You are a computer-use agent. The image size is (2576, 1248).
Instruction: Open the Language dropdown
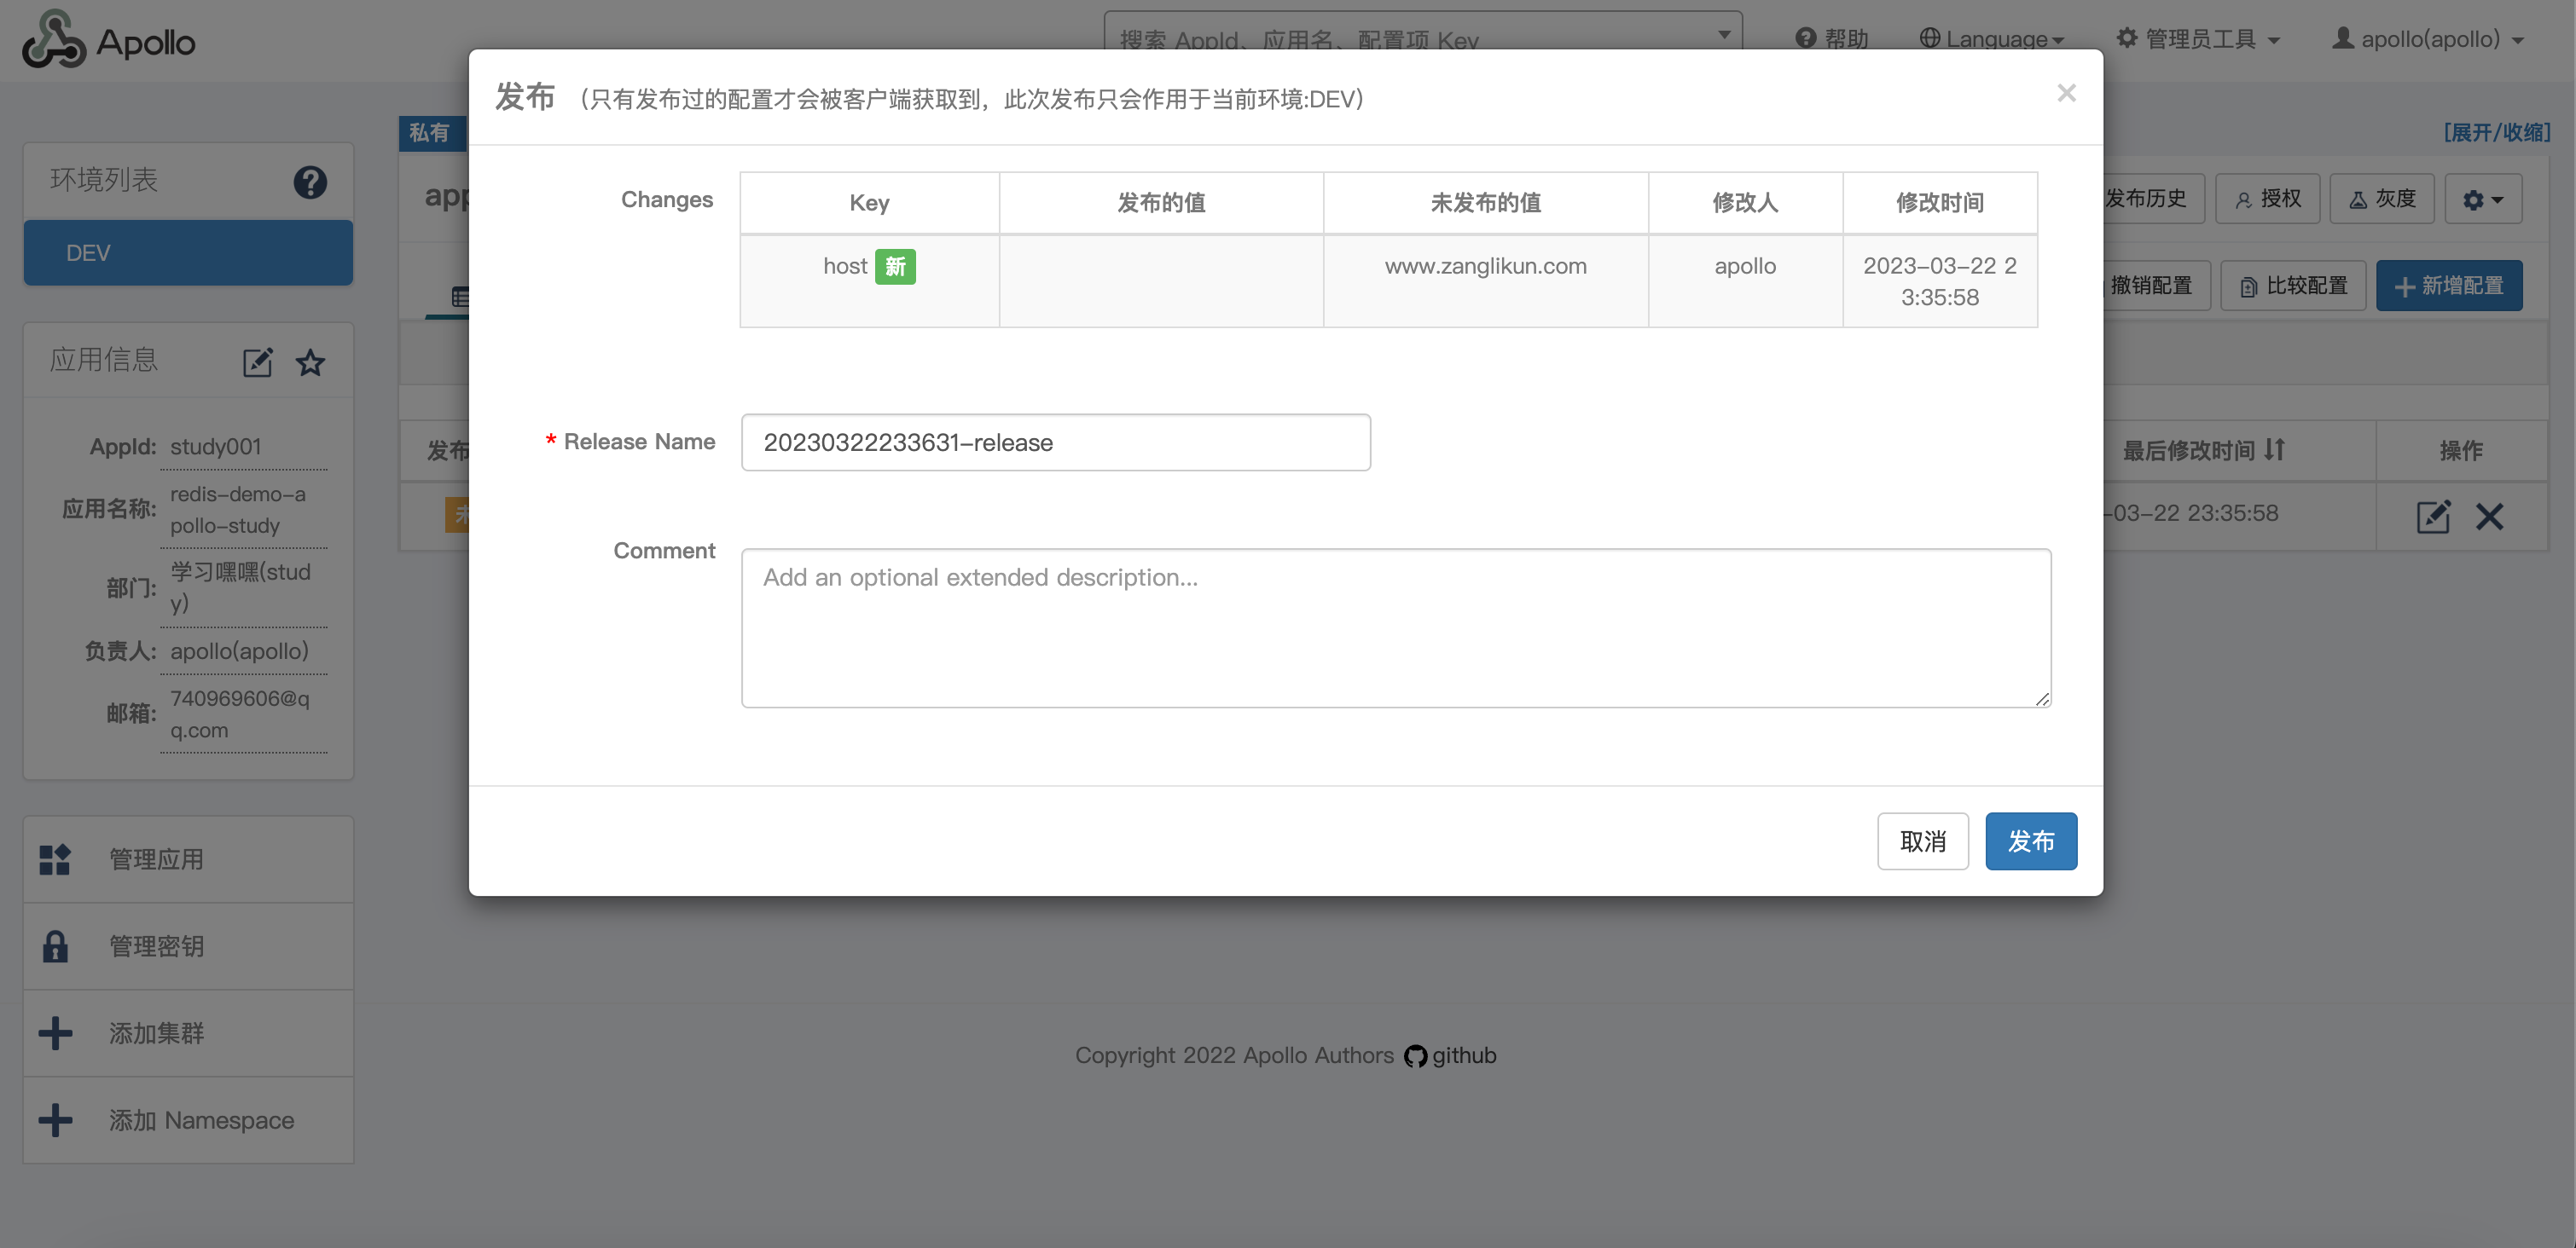click(1992, 39)
